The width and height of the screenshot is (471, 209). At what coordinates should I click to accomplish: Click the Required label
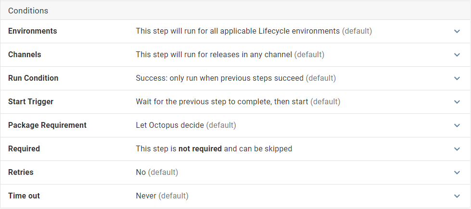click(24, 149)
